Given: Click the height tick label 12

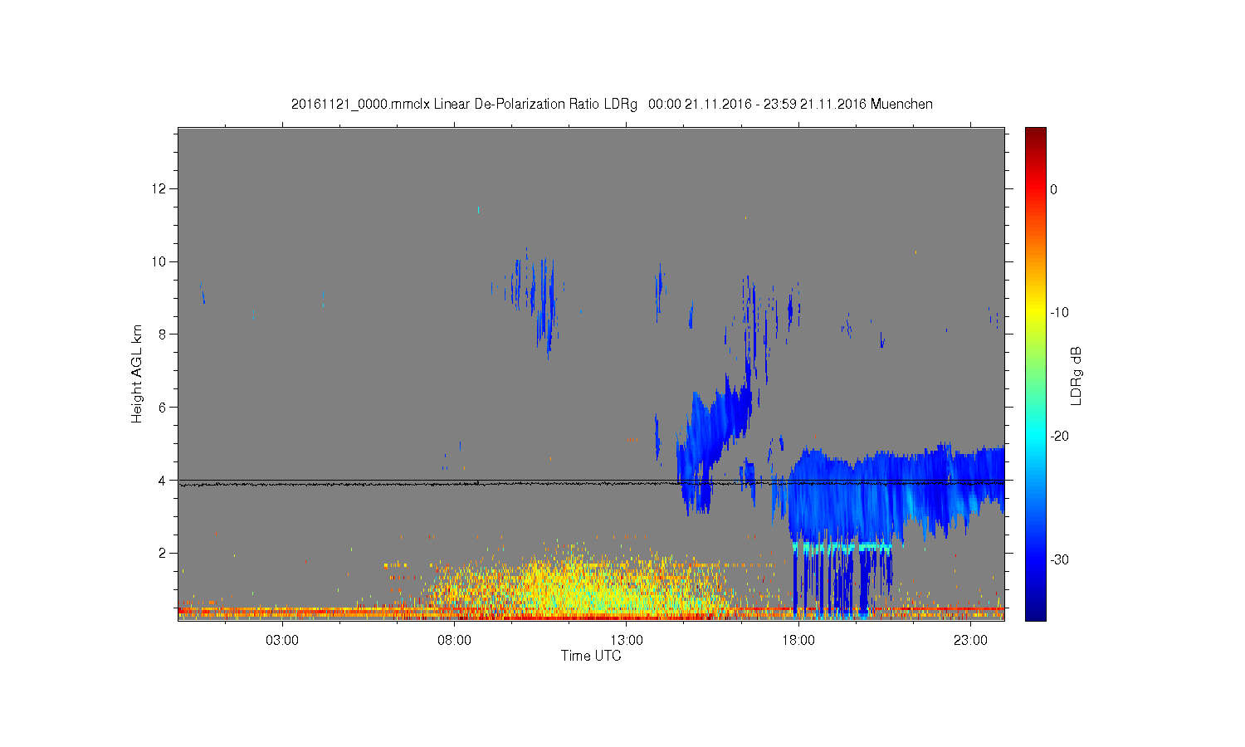Looking at the screenshot, I should pos(160,188).
